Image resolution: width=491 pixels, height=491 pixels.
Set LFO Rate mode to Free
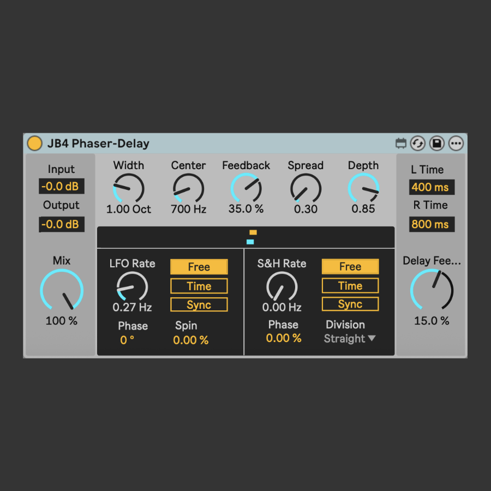tap(199, 267)
